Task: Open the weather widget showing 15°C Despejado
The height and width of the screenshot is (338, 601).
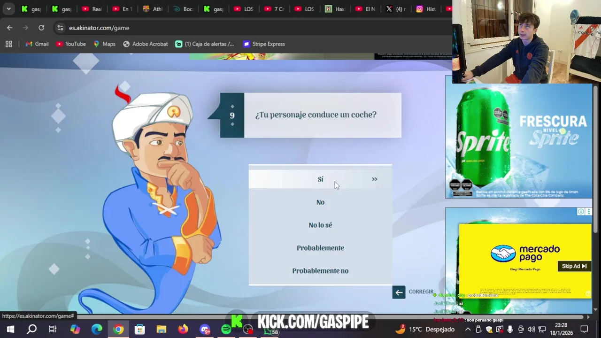Action: tap(425, 329)
